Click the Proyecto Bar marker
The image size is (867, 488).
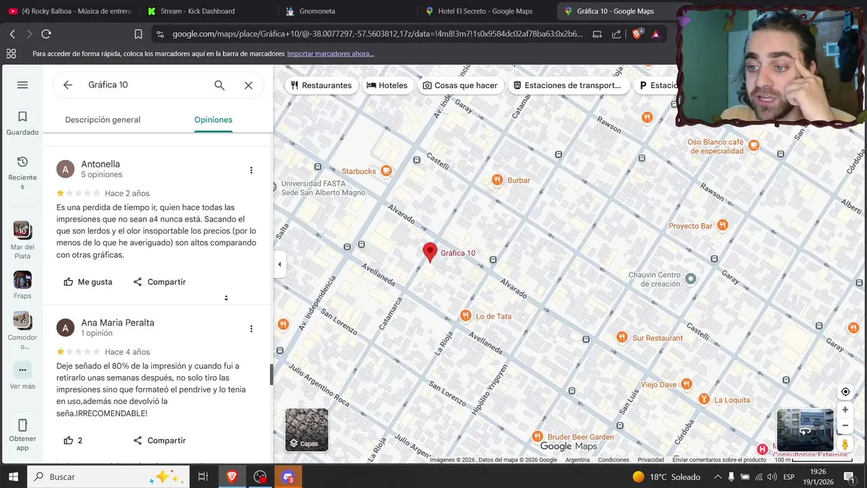click(723, 225)
